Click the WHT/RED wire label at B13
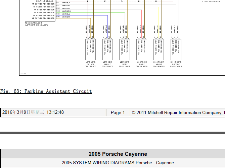Image resolution: width=225 pixels, height=168 pixels. tap(66, 8)
